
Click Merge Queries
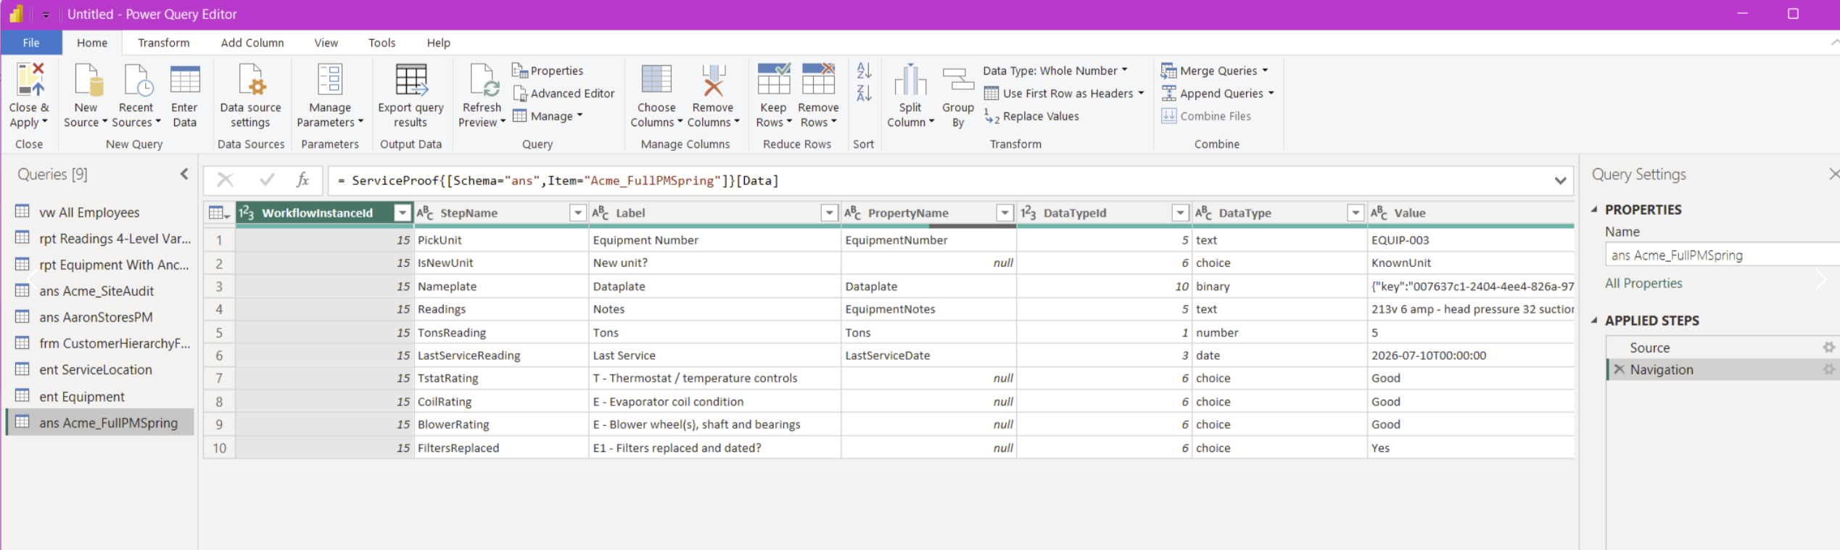tap(1215, 70)
